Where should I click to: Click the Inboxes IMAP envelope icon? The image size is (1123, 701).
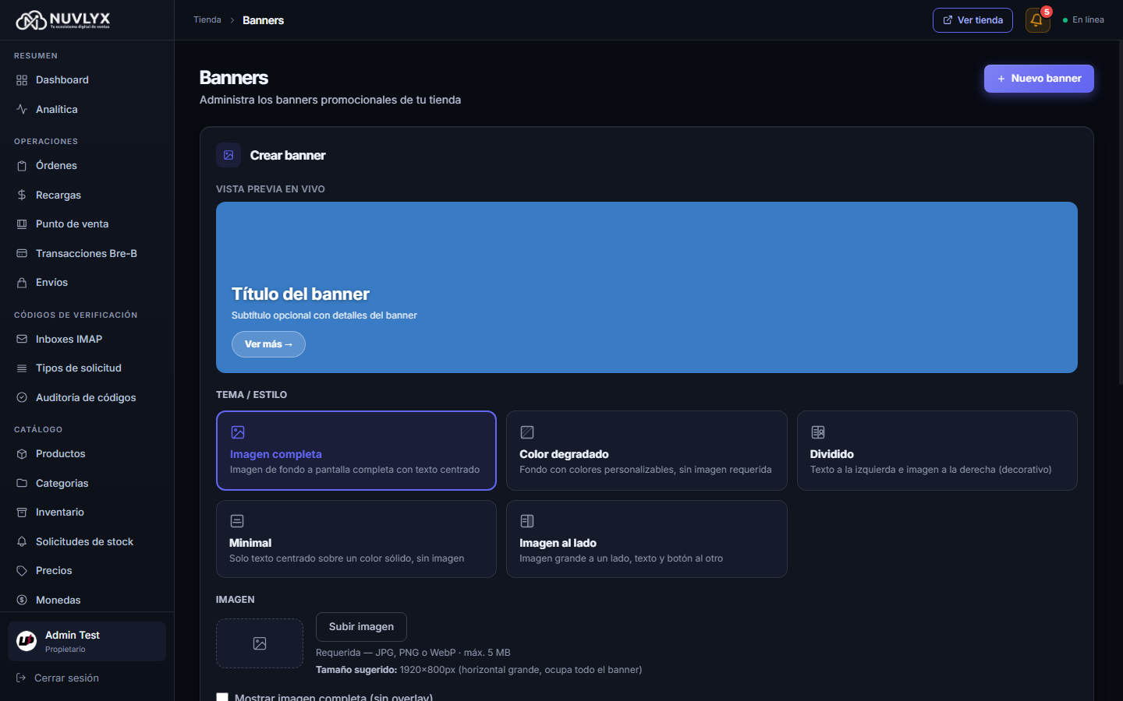click(22, 339)
